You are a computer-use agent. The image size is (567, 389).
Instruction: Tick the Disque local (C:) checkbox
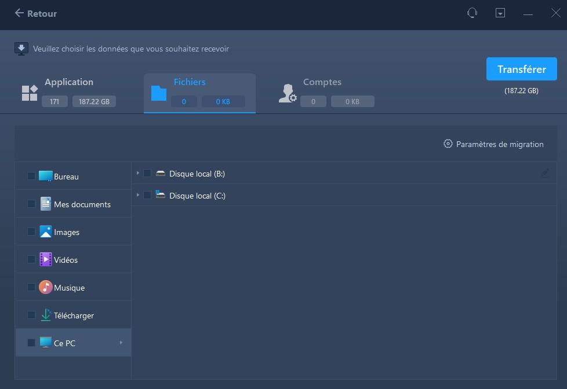[x=147, y=196]
